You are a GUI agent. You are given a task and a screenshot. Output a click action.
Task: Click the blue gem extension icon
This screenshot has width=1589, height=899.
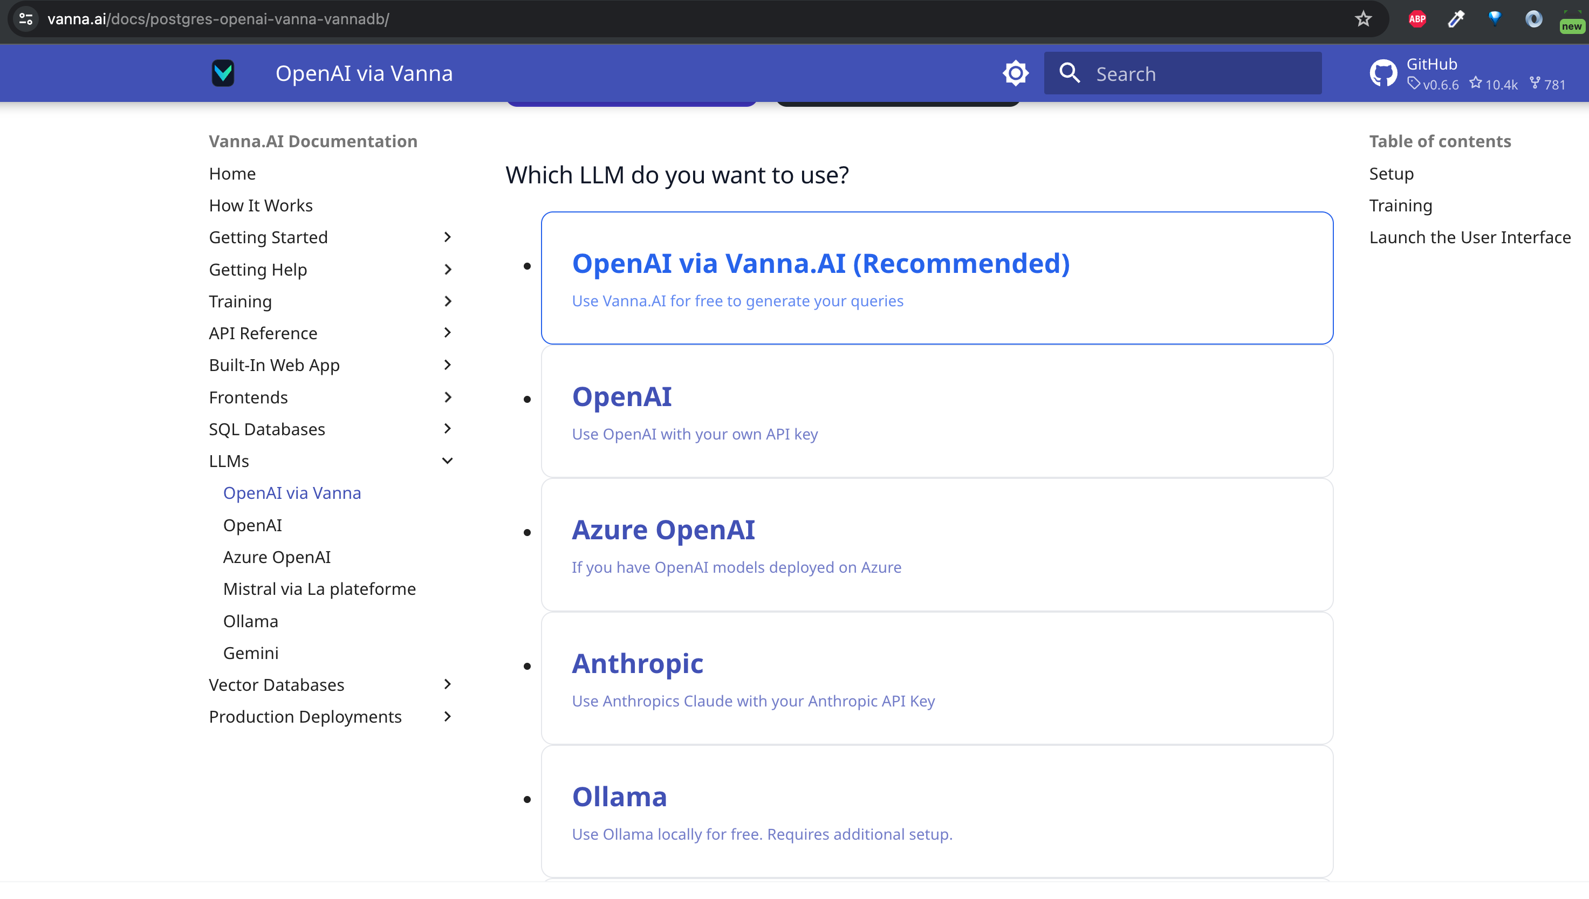click(x=1495, y=19)
